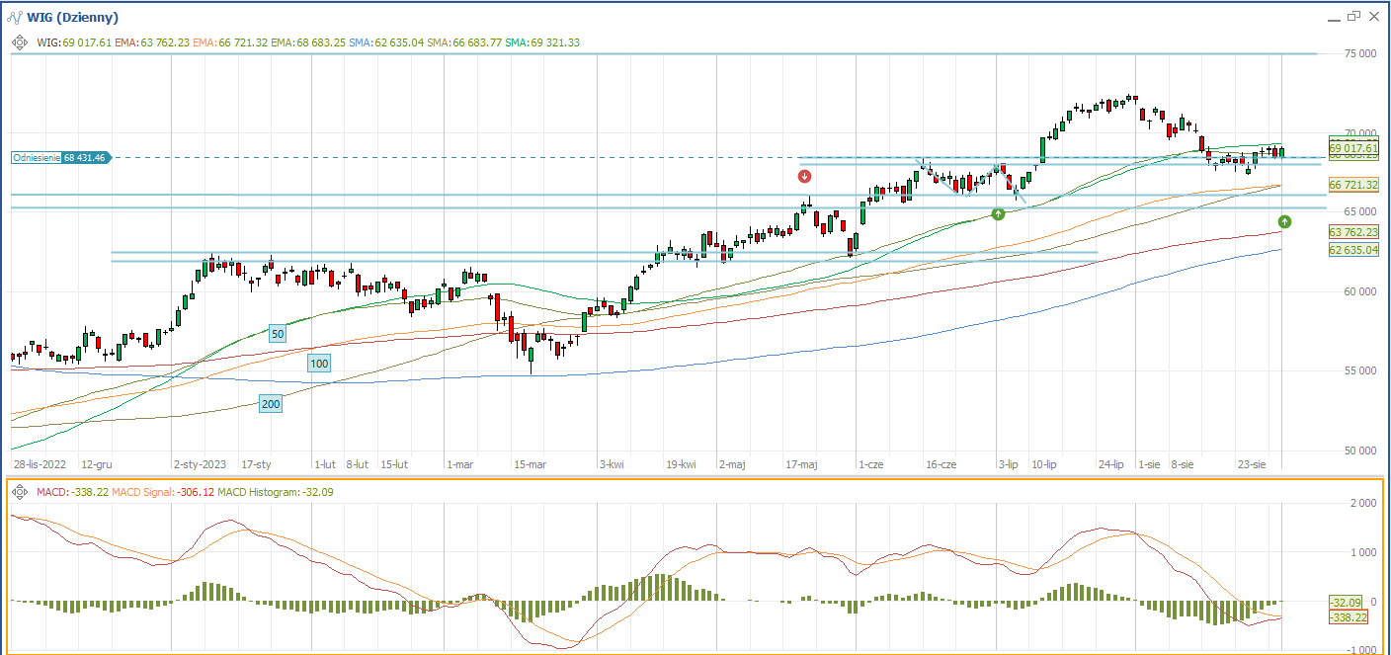Screen dimensions: 1391x655
Task: Click the "200" moving average label
Action: click(270, 403)
